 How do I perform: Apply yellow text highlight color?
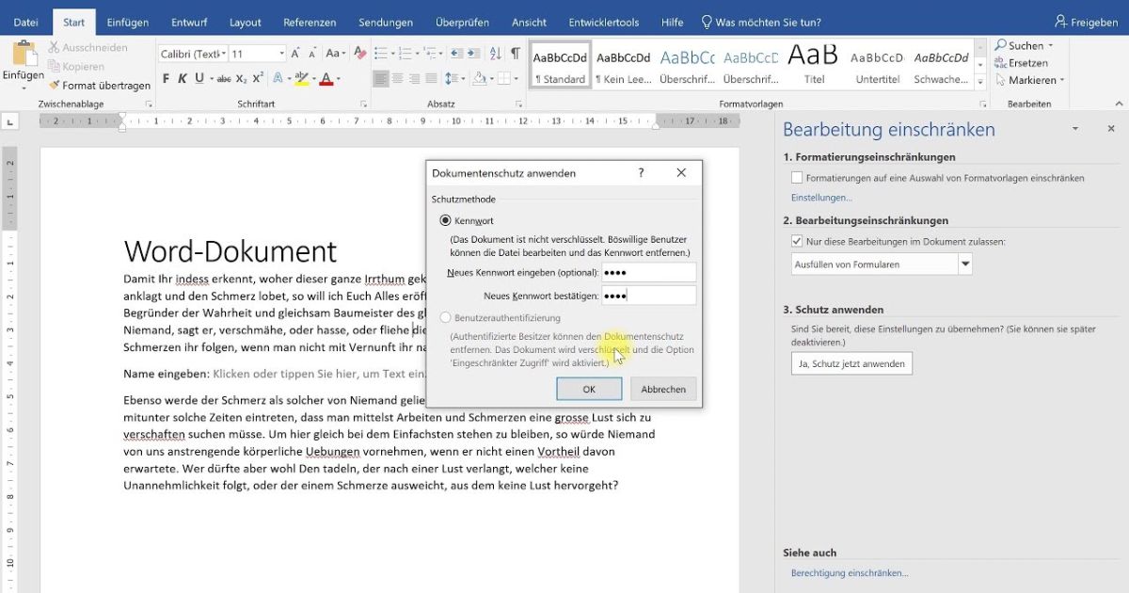301,79
